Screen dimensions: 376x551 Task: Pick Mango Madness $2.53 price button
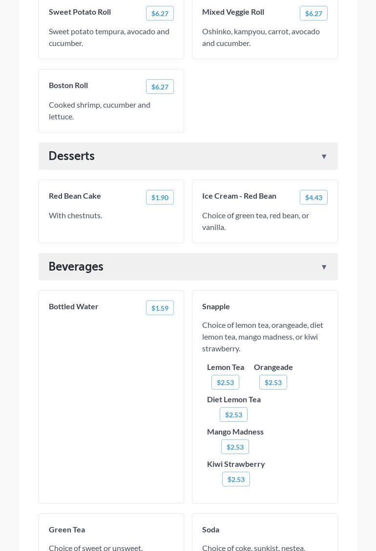[235, 447]
